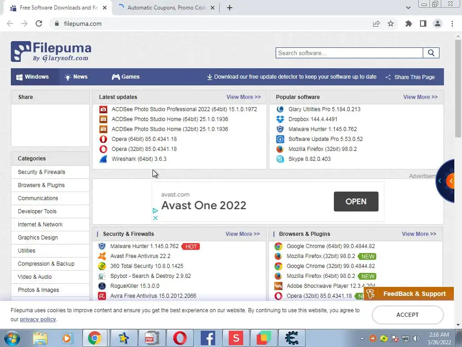The width and height of the screenshot is (462, 347).
Task: Click OPEN on Avast One ad
Action: tap(356, 202)
